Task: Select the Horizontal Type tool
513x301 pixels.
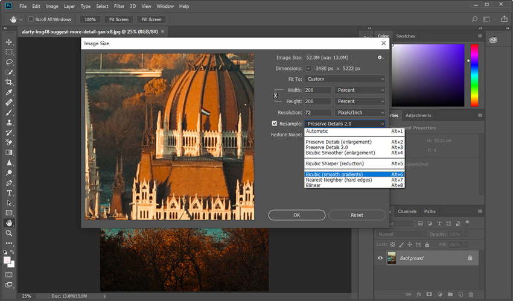Action: click(x=9, y=193)
